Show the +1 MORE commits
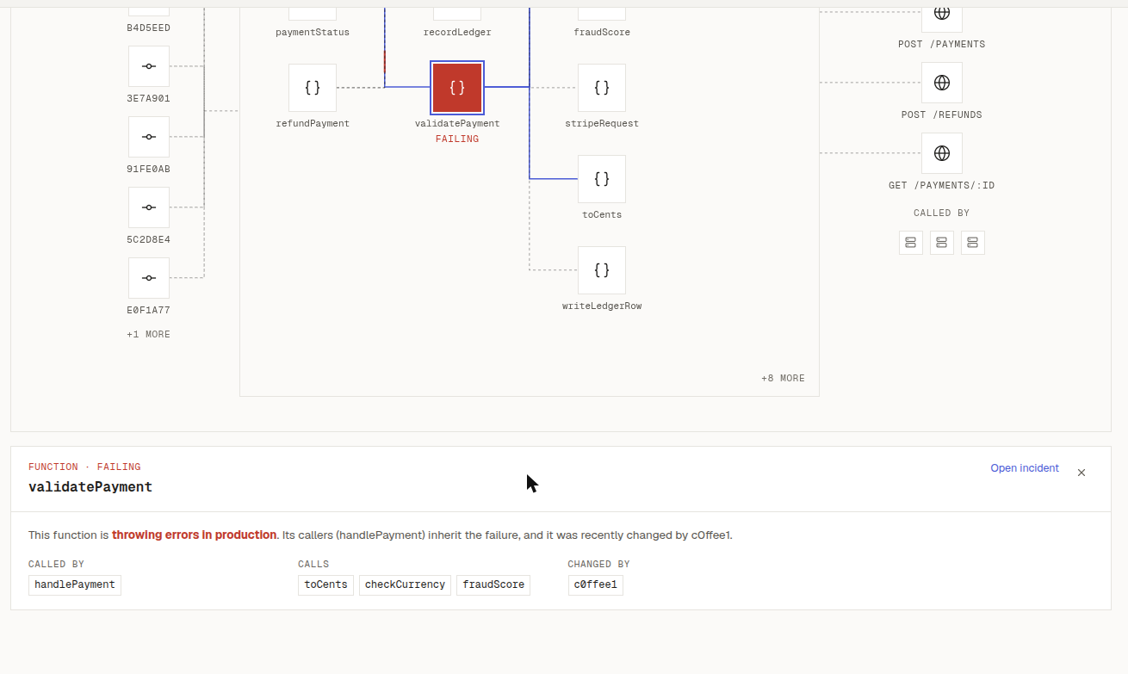The width and height of the screenshot is (1128, 674). (x=148, y=334)
